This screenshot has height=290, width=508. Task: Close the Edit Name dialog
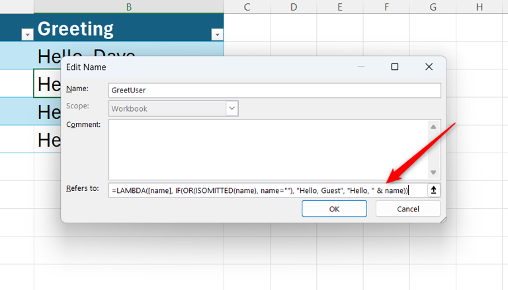(x=429, y=67)
